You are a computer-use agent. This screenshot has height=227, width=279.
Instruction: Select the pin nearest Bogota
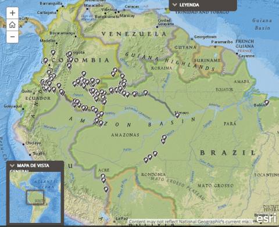[70, 54]
